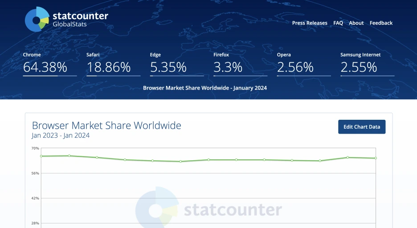Select the Opera 2.56% stat
417x228 pixels.
304,64
